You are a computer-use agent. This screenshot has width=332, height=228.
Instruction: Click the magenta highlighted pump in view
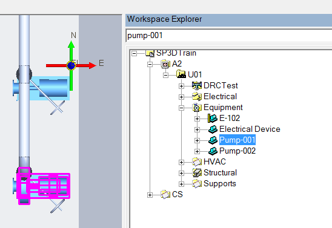[44, 186]
